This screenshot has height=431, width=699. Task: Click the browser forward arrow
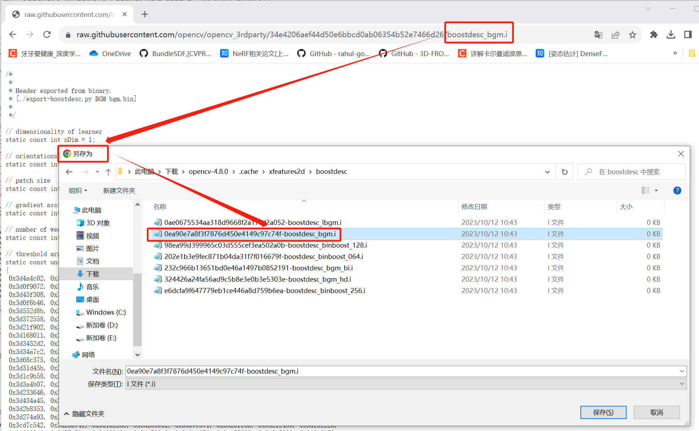point(30,34)
